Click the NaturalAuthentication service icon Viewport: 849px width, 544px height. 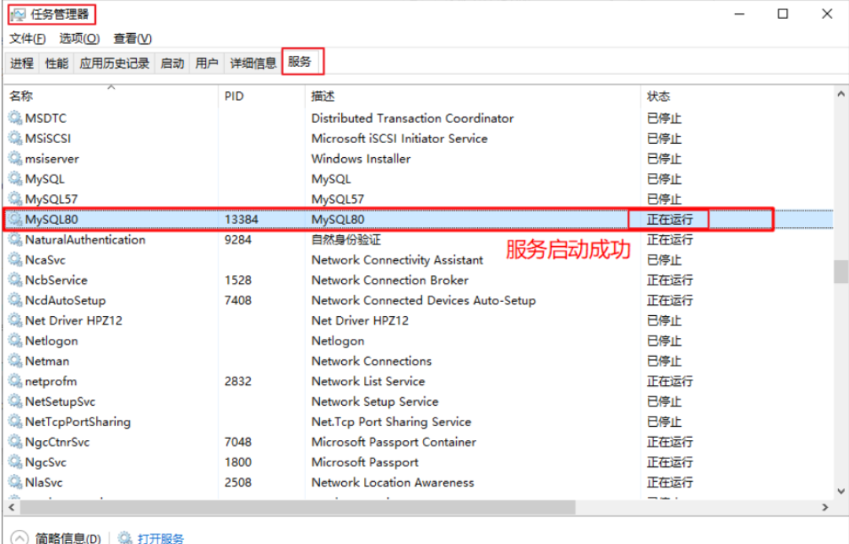pos(15,239)
